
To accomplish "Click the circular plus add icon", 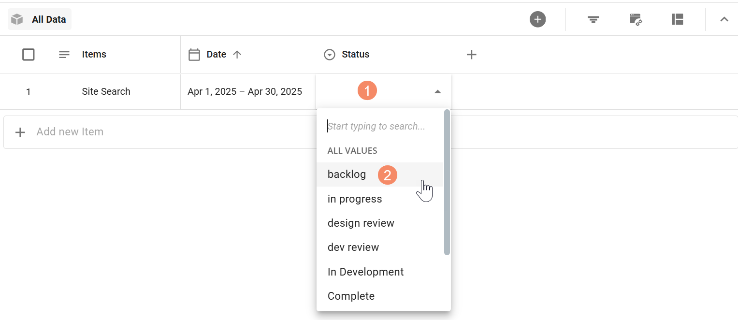I will click(x=537, y=19).
